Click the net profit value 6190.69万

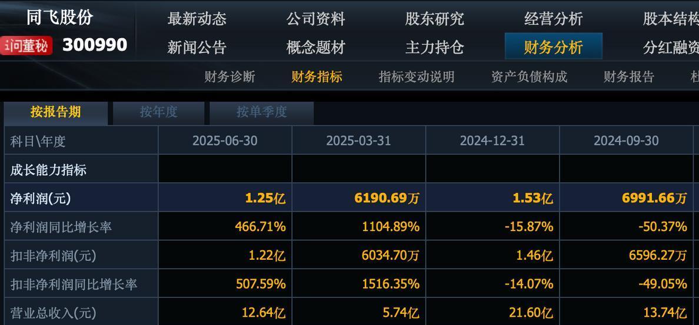click(x=387, y=198)
